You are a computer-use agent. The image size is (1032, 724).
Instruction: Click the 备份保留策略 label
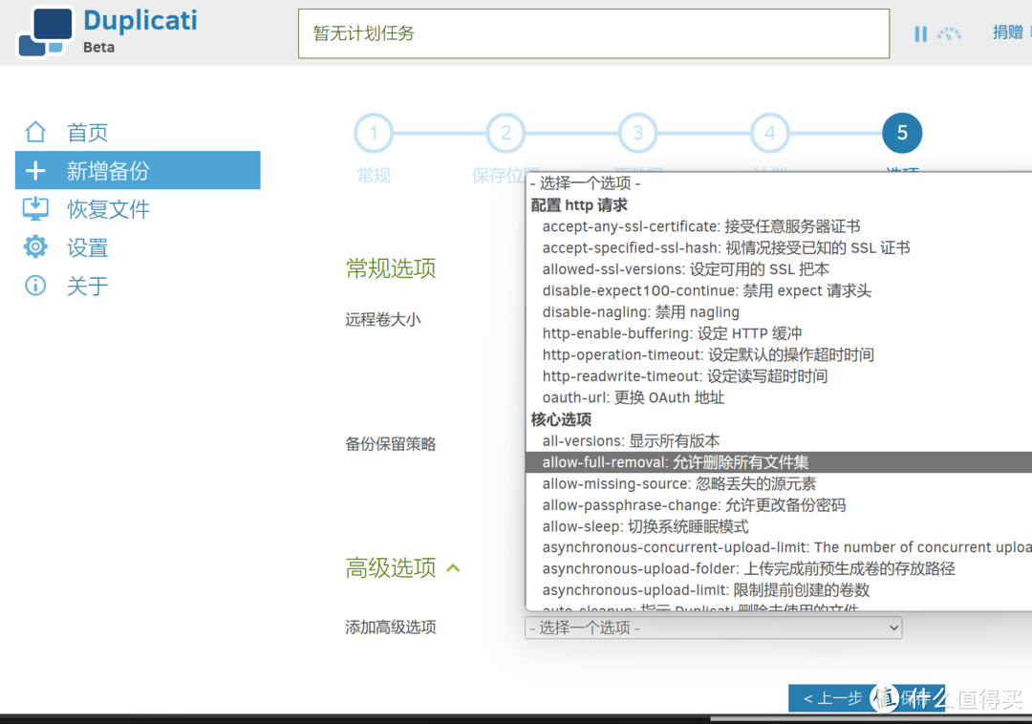pos(391,444)
